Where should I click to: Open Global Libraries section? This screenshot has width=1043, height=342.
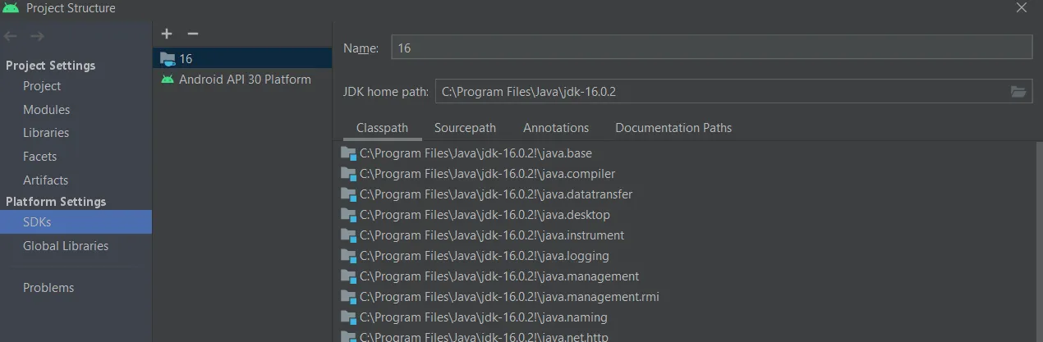pos(66,246)
